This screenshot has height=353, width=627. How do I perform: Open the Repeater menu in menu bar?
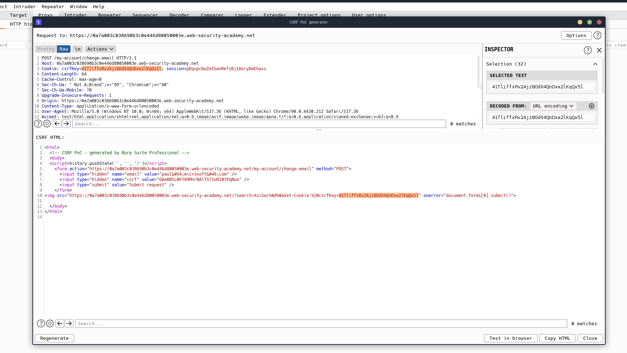tap(53, 6)
